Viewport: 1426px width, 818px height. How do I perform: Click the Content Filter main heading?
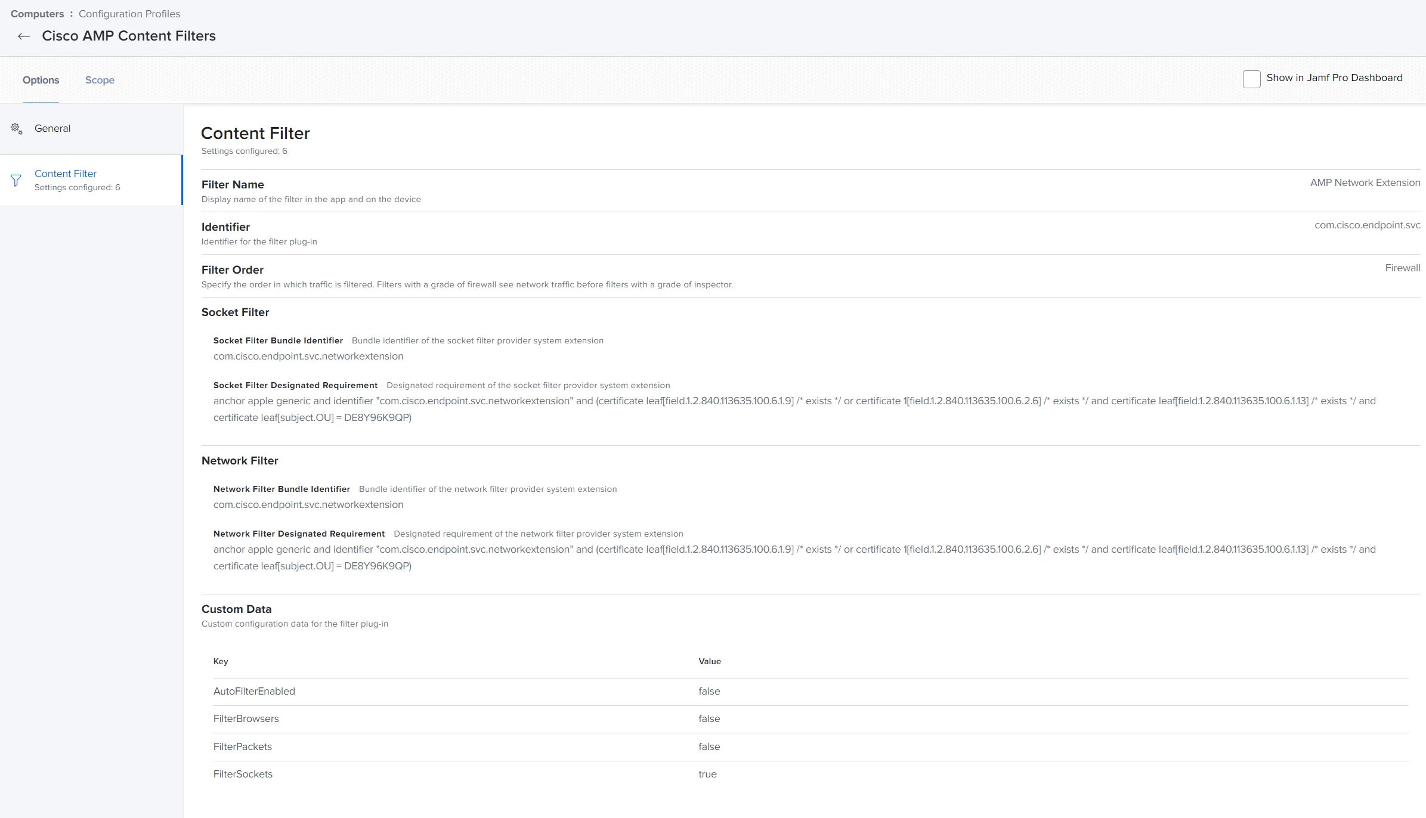(x=255, y=133)
